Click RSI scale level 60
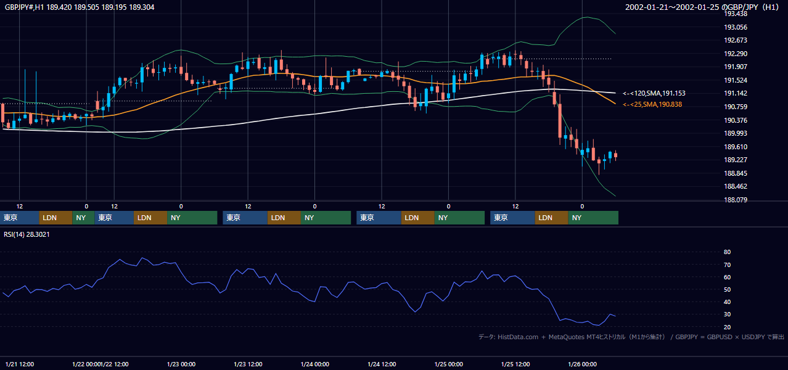This screenshot has height=370, width=788. (x=728, y=277)
